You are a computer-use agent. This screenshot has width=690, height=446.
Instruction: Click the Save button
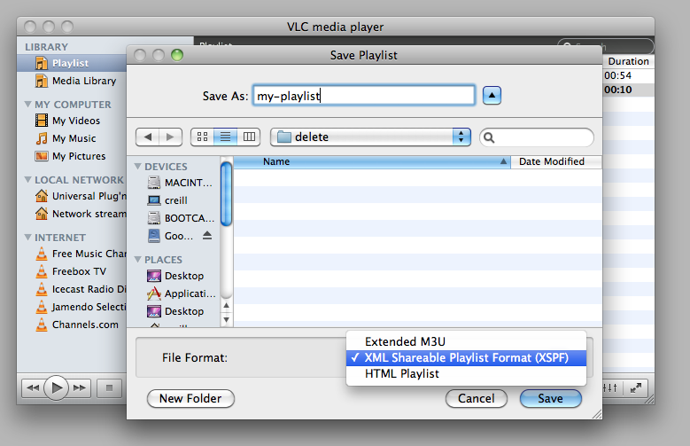coord(551,398)
